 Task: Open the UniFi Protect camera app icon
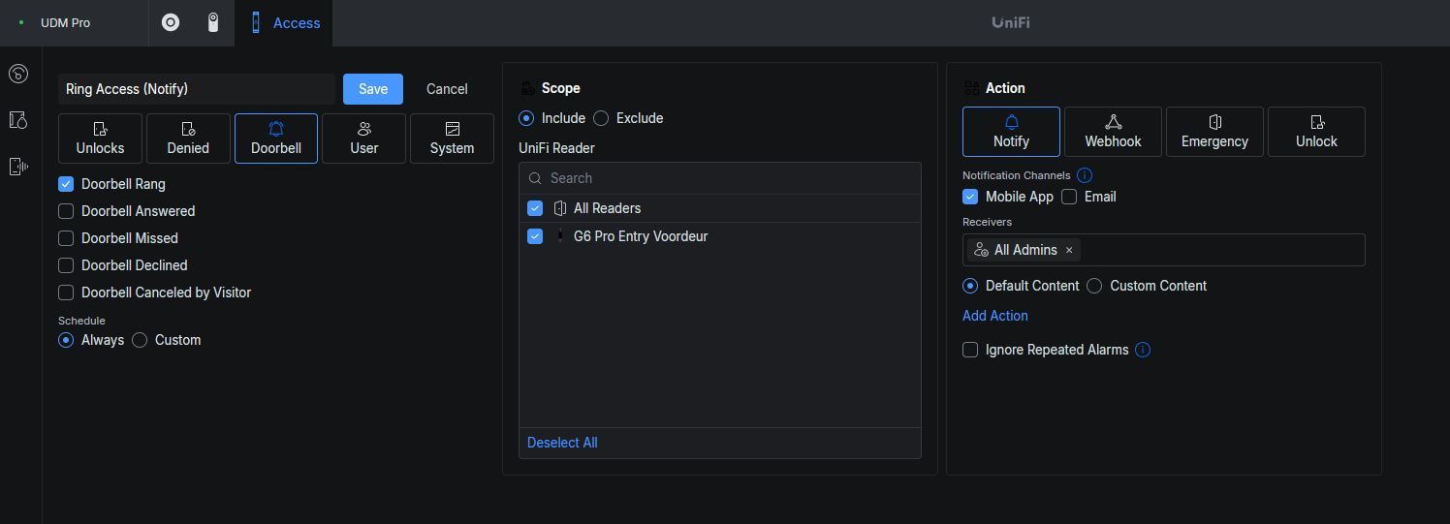coord(213,22)
